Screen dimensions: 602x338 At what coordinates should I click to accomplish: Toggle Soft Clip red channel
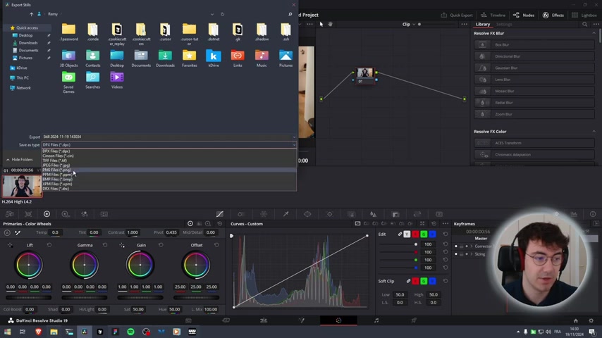pos(415,281)
